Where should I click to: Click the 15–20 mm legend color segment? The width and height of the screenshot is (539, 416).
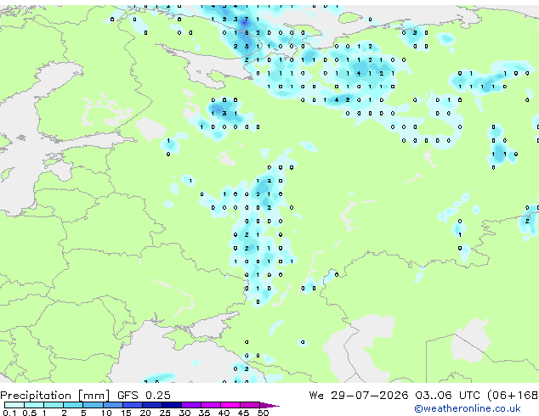(x=133, y=405)
